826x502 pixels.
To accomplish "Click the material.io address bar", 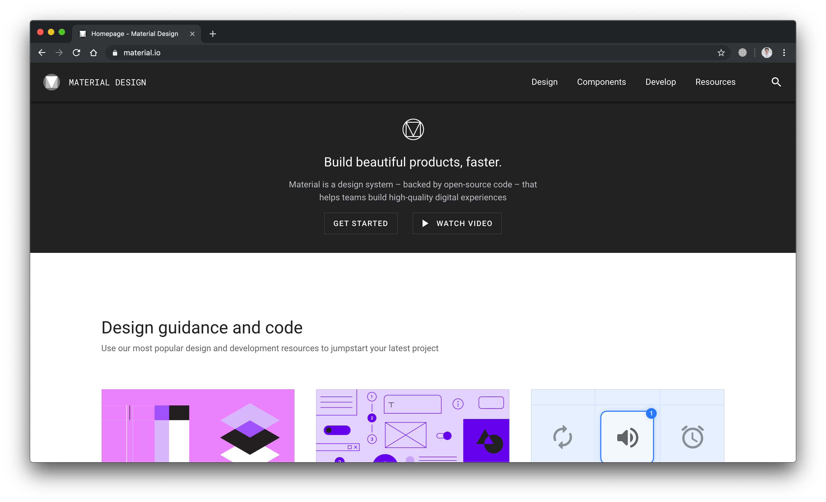I will [x=402, y=53].
